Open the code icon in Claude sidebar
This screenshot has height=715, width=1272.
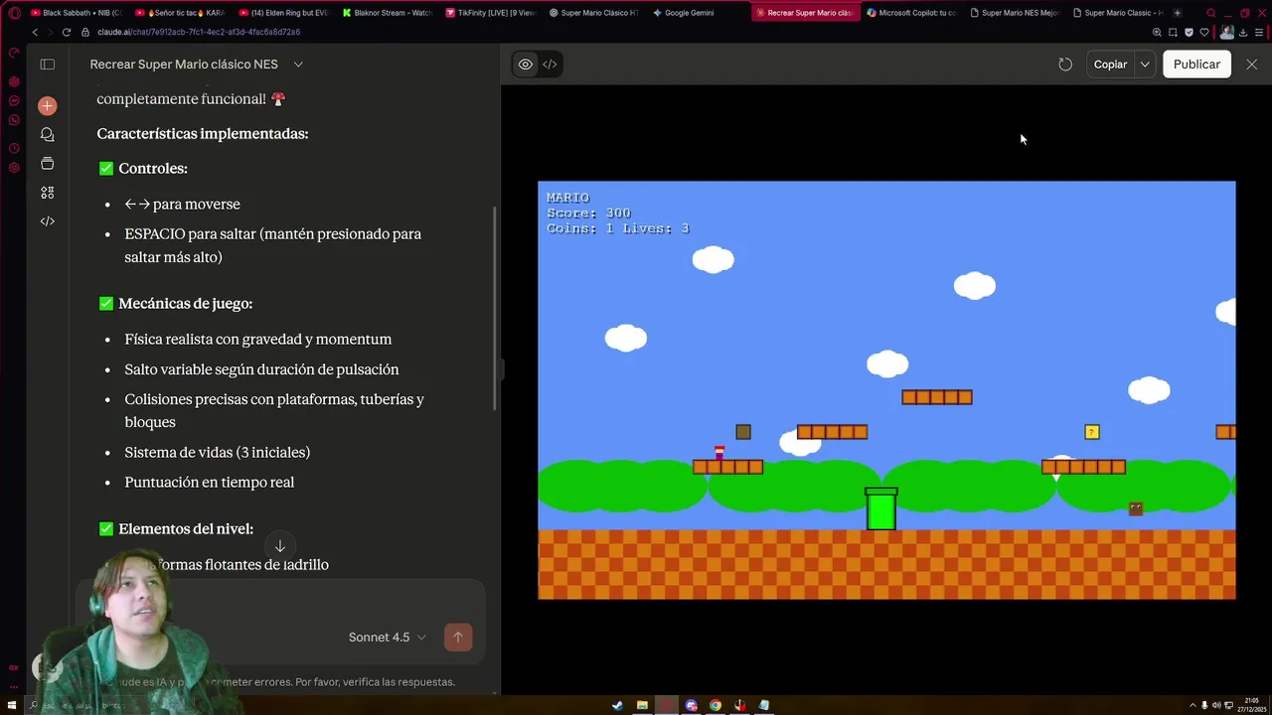click(47, 221)
